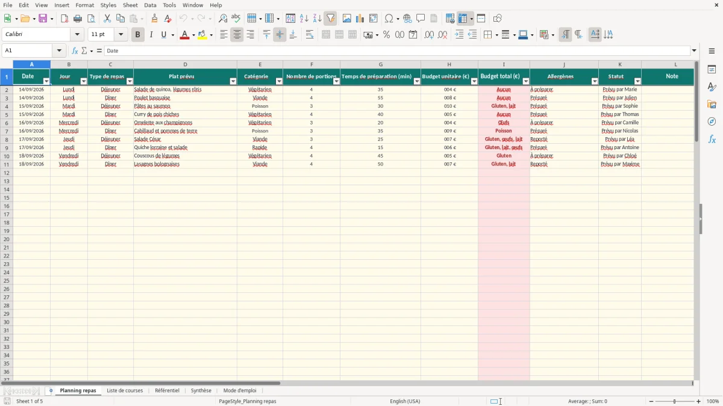This screenshot has height=406, width=723.
Task: Toggle the AutoFilter funnel button
Action: pos(331,19)
